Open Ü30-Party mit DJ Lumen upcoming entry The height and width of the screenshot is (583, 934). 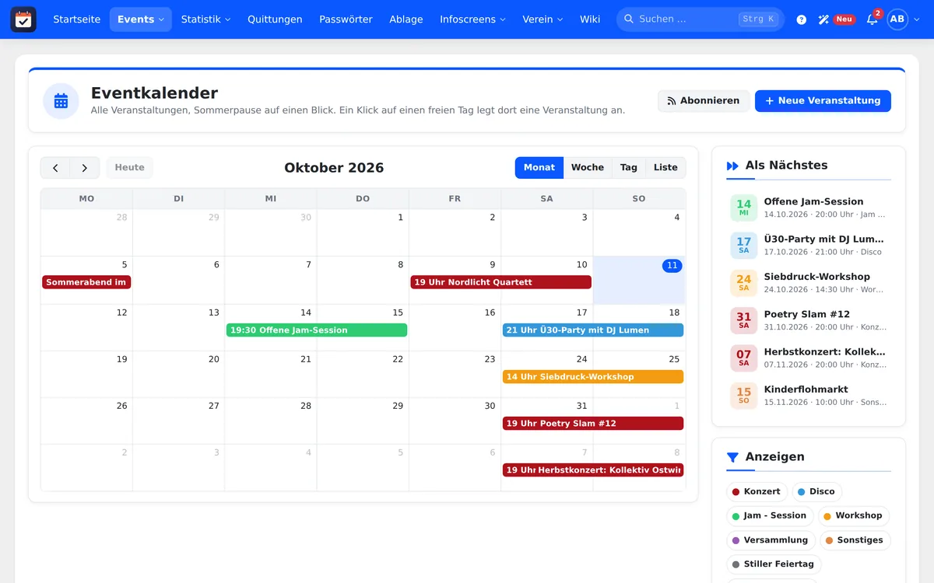point(809,246)
